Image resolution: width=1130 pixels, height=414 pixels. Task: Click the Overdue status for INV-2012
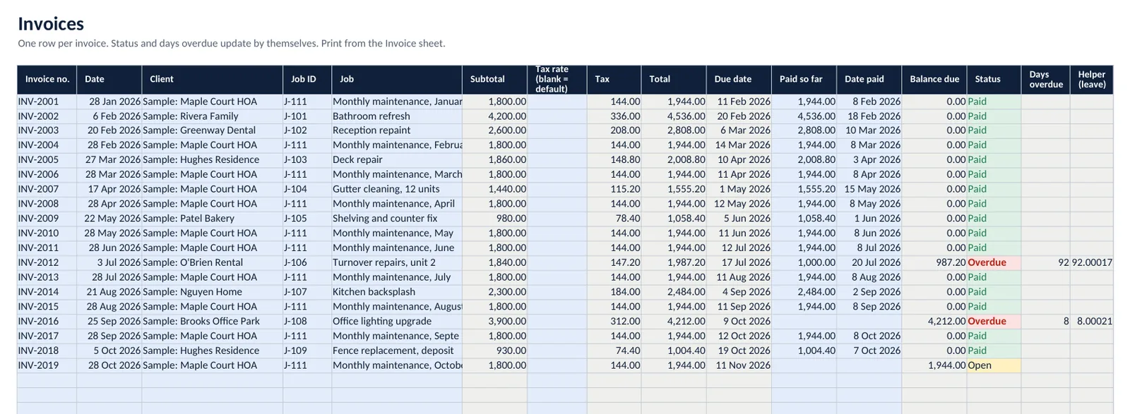point(994,263)
